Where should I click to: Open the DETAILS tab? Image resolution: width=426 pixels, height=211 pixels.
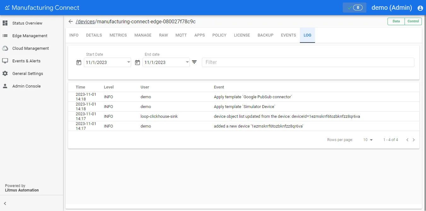click(94, 35)
